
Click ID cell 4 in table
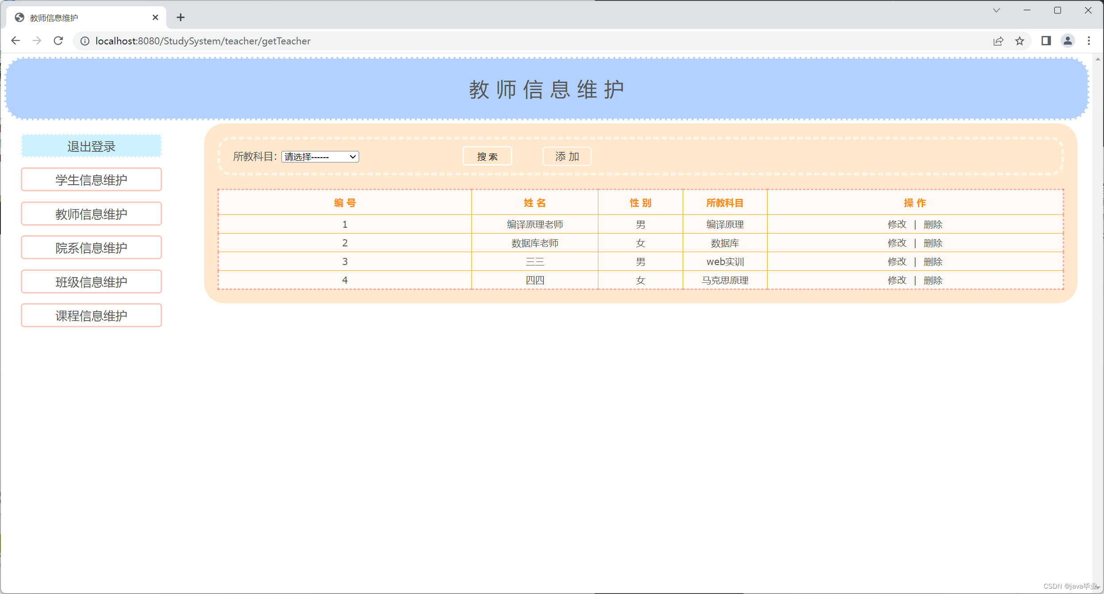click(345, 281)
